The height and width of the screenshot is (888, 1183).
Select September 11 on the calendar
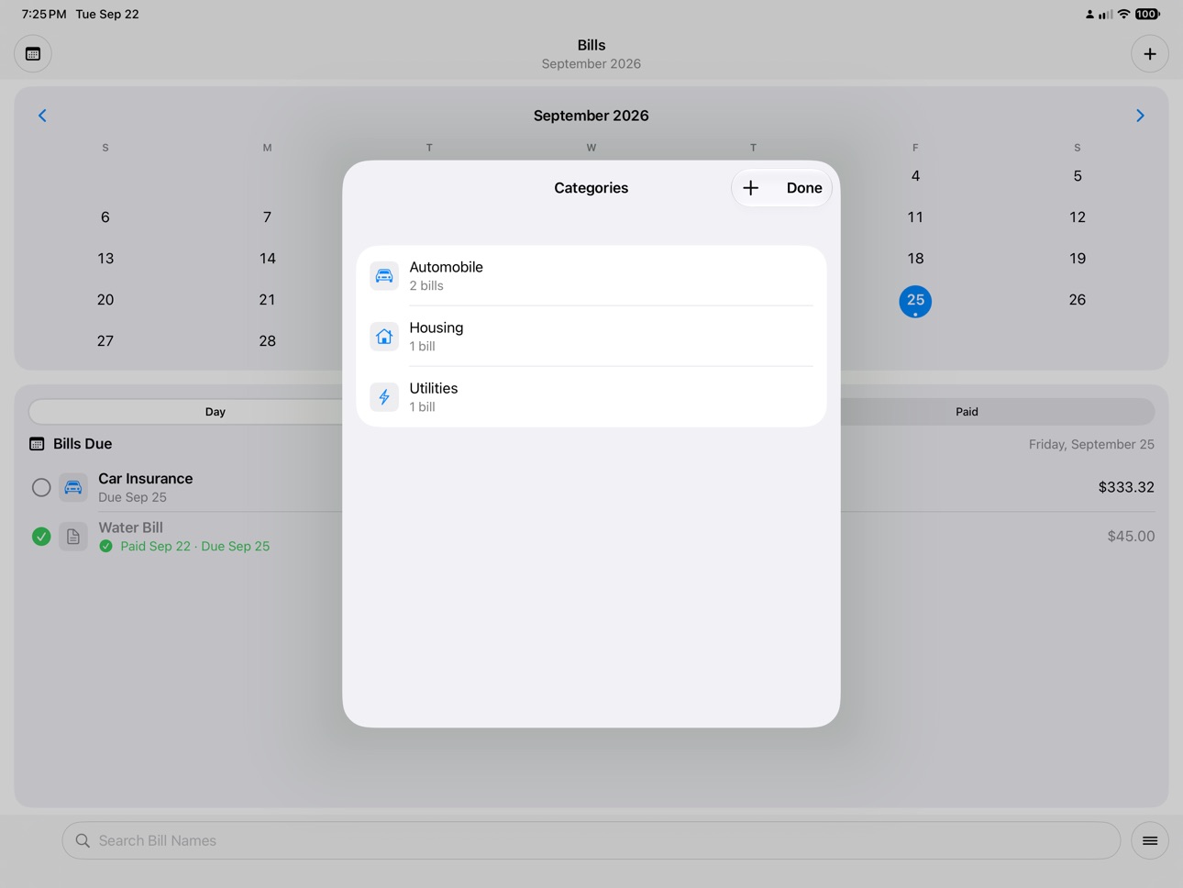point(915,217)
